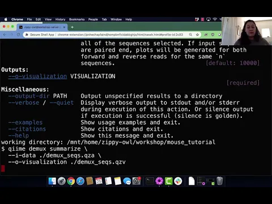Open the People menu
Viewport: 272px width, 204px height.
coord(93,19)
